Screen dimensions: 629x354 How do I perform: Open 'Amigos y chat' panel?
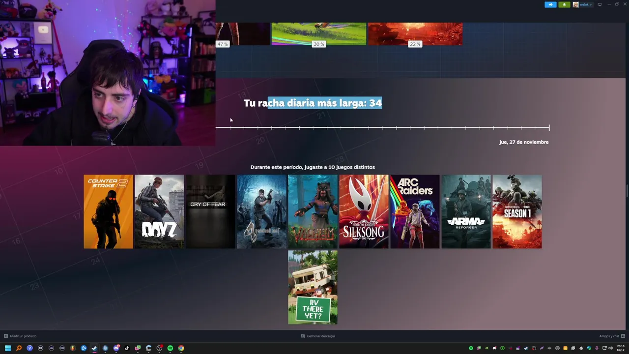click(612, 336)
